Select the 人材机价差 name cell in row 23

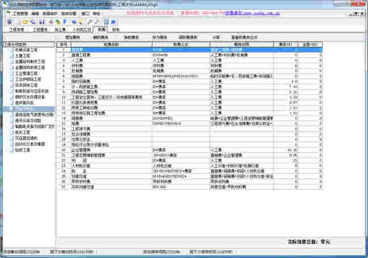(111, 166)
